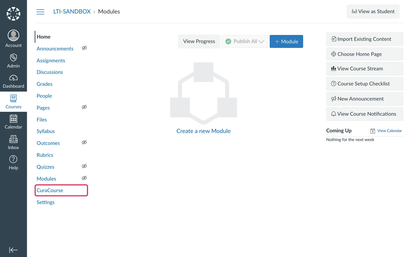411x257 pixels.
Task: Click the large module placeholder illustration
Action: (203, 93)
